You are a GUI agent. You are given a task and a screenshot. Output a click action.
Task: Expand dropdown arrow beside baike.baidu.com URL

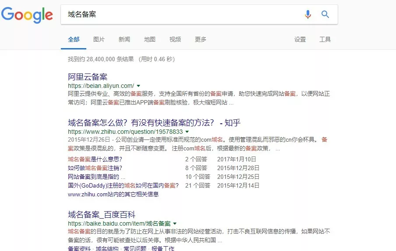click(x=175, y=223)
